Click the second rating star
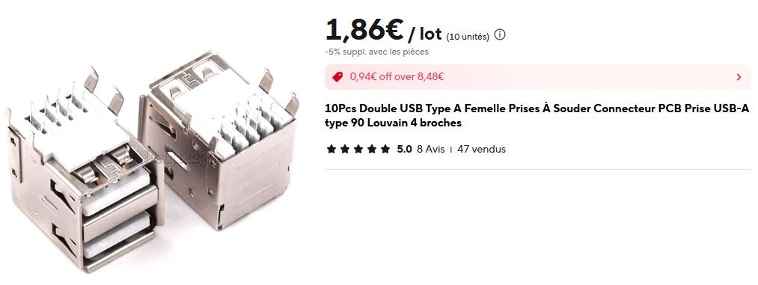Image resolution: width=758 pixels, height=285 pixels. tap(345, 150)
